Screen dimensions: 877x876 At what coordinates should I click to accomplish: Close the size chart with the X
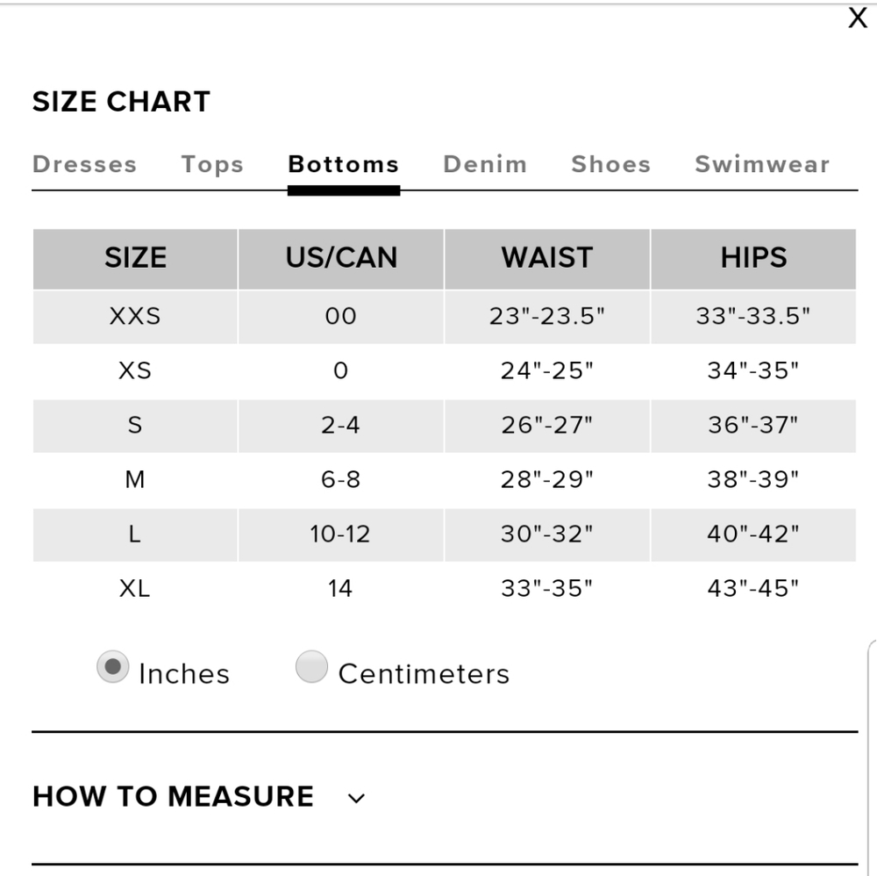tap(857, 18)
